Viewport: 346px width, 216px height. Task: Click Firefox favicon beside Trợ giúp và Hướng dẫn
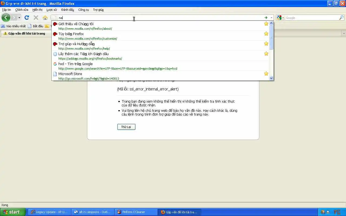55,44
